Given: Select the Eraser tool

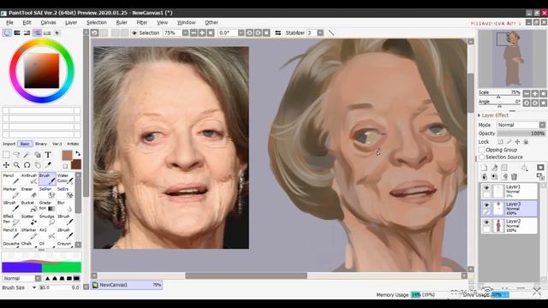Looking at the screenshot, I should [x=29, y=192].
